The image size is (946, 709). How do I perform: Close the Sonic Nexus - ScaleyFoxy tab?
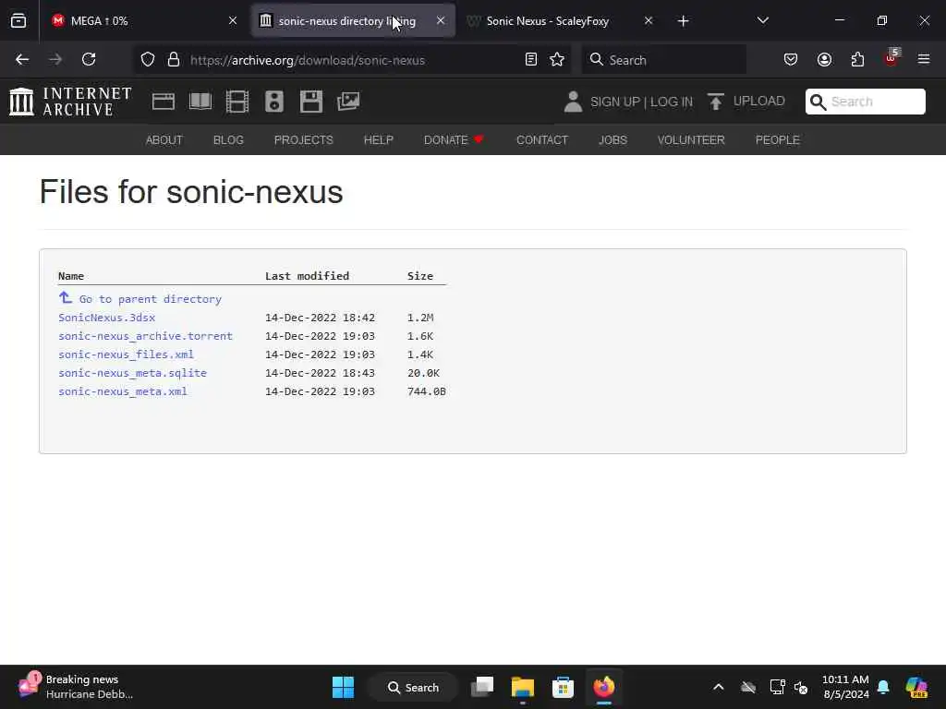tap(649, 20)
